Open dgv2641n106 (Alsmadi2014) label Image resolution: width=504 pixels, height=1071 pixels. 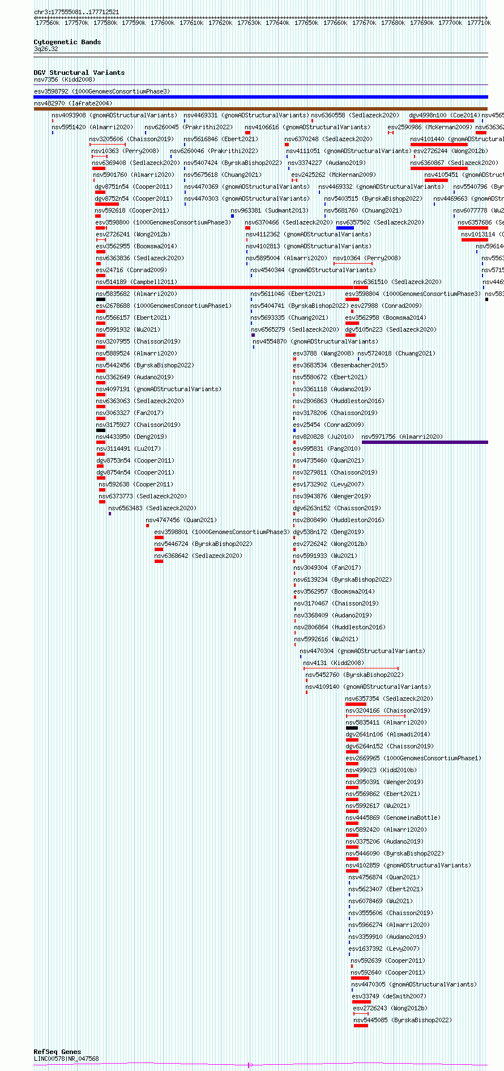(x=388, y=734)
